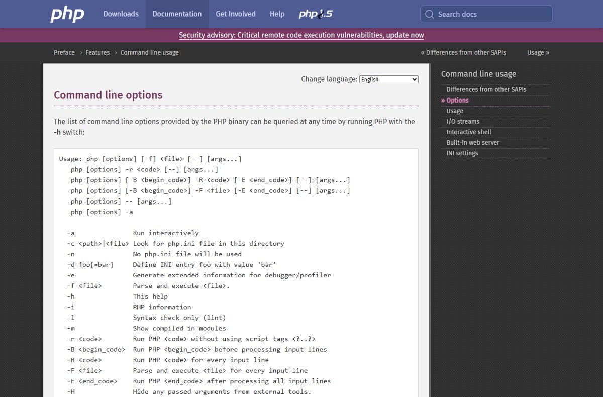The image size is (603, 397).
Task: Open the Help menu item
Action: [277, 14]
